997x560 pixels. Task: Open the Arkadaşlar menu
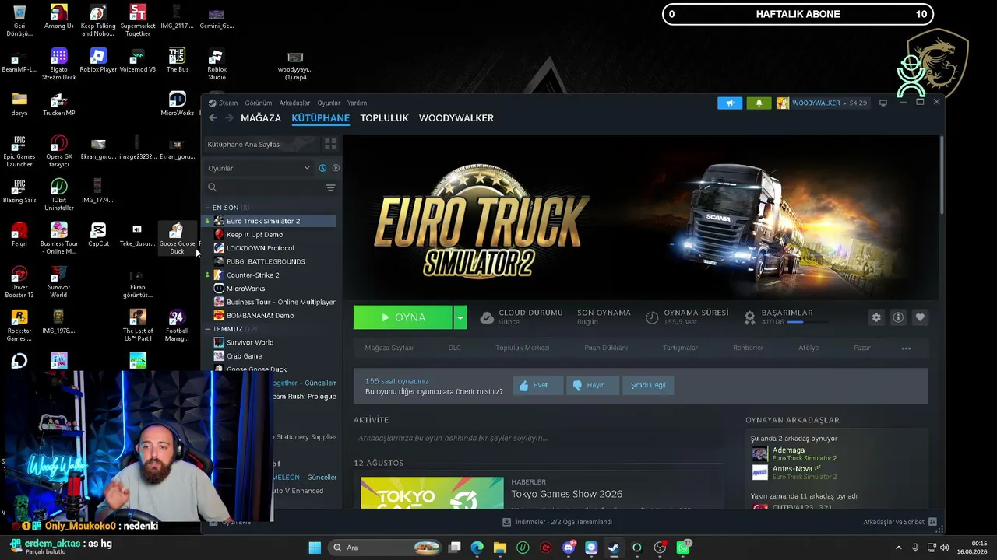(294, 103)
